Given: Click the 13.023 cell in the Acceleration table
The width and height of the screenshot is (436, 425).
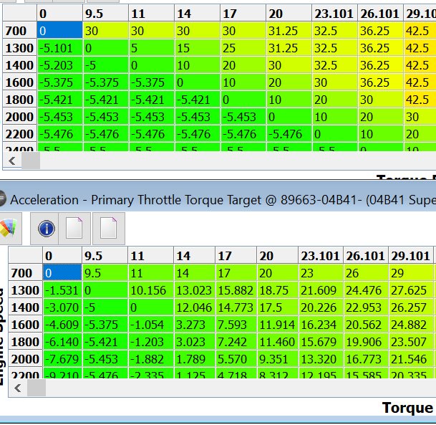Looking at the screenshot, I should (194, 290).
